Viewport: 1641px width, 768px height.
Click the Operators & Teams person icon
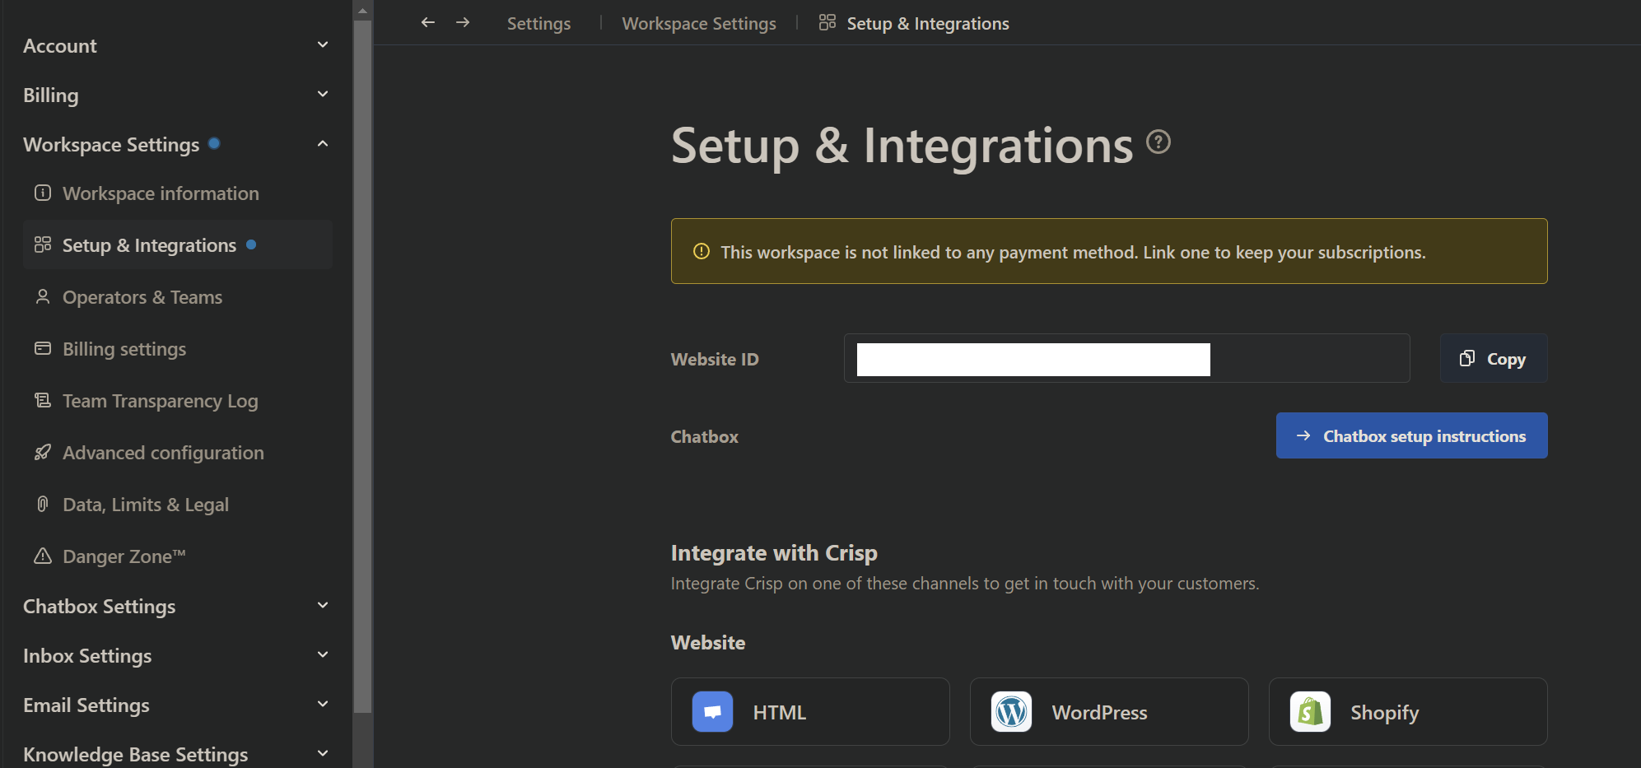[42, 296]
